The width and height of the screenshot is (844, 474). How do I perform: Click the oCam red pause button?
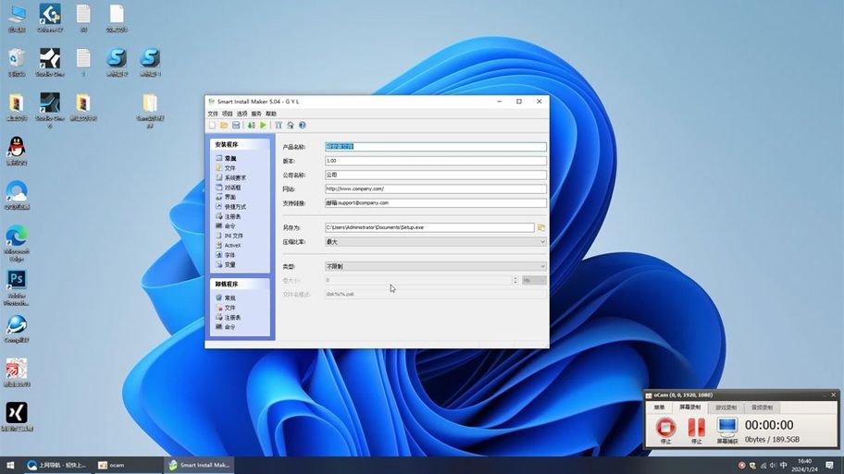coord(696,428)
